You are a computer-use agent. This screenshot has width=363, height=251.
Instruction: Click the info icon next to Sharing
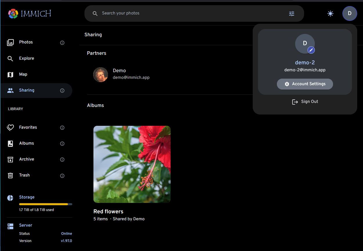[x=62, y=90]
